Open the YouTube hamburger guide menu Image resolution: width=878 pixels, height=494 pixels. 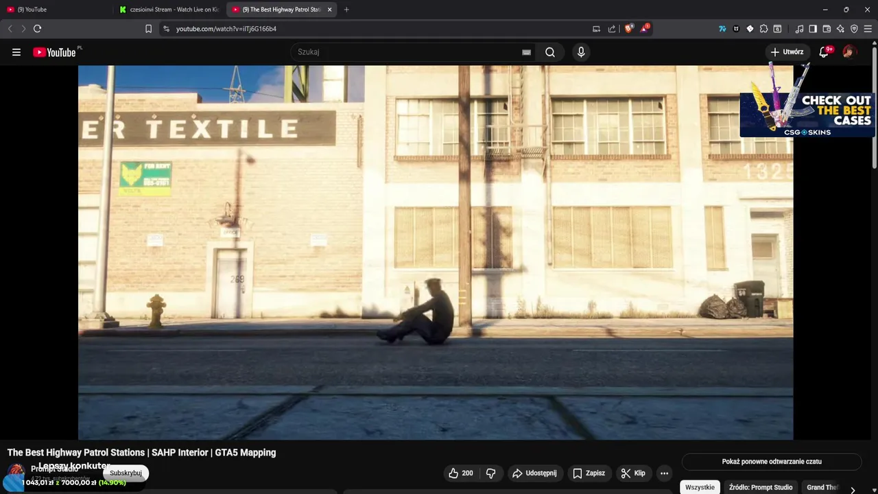16,52
